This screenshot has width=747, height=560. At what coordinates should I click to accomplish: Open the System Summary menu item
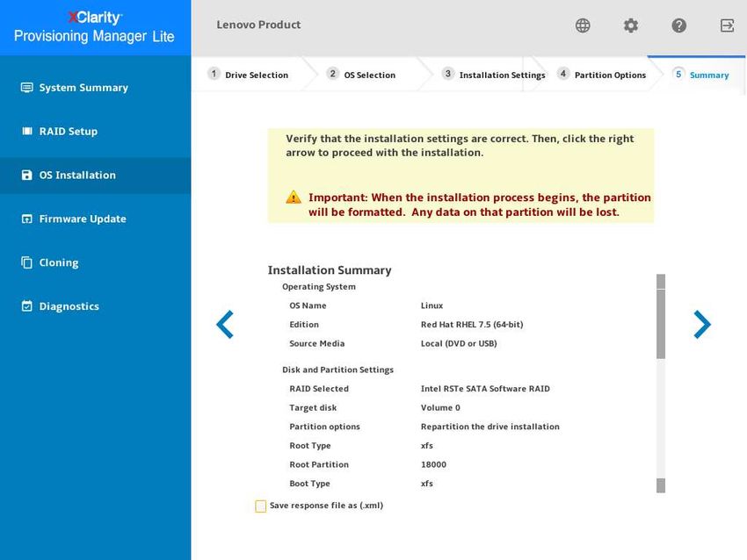point(95,88)
